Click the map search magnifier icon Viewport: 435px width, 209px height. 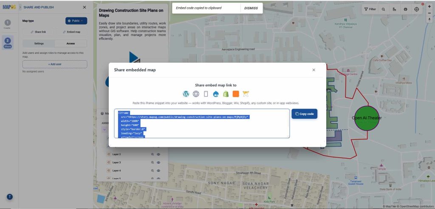(384, 9)
